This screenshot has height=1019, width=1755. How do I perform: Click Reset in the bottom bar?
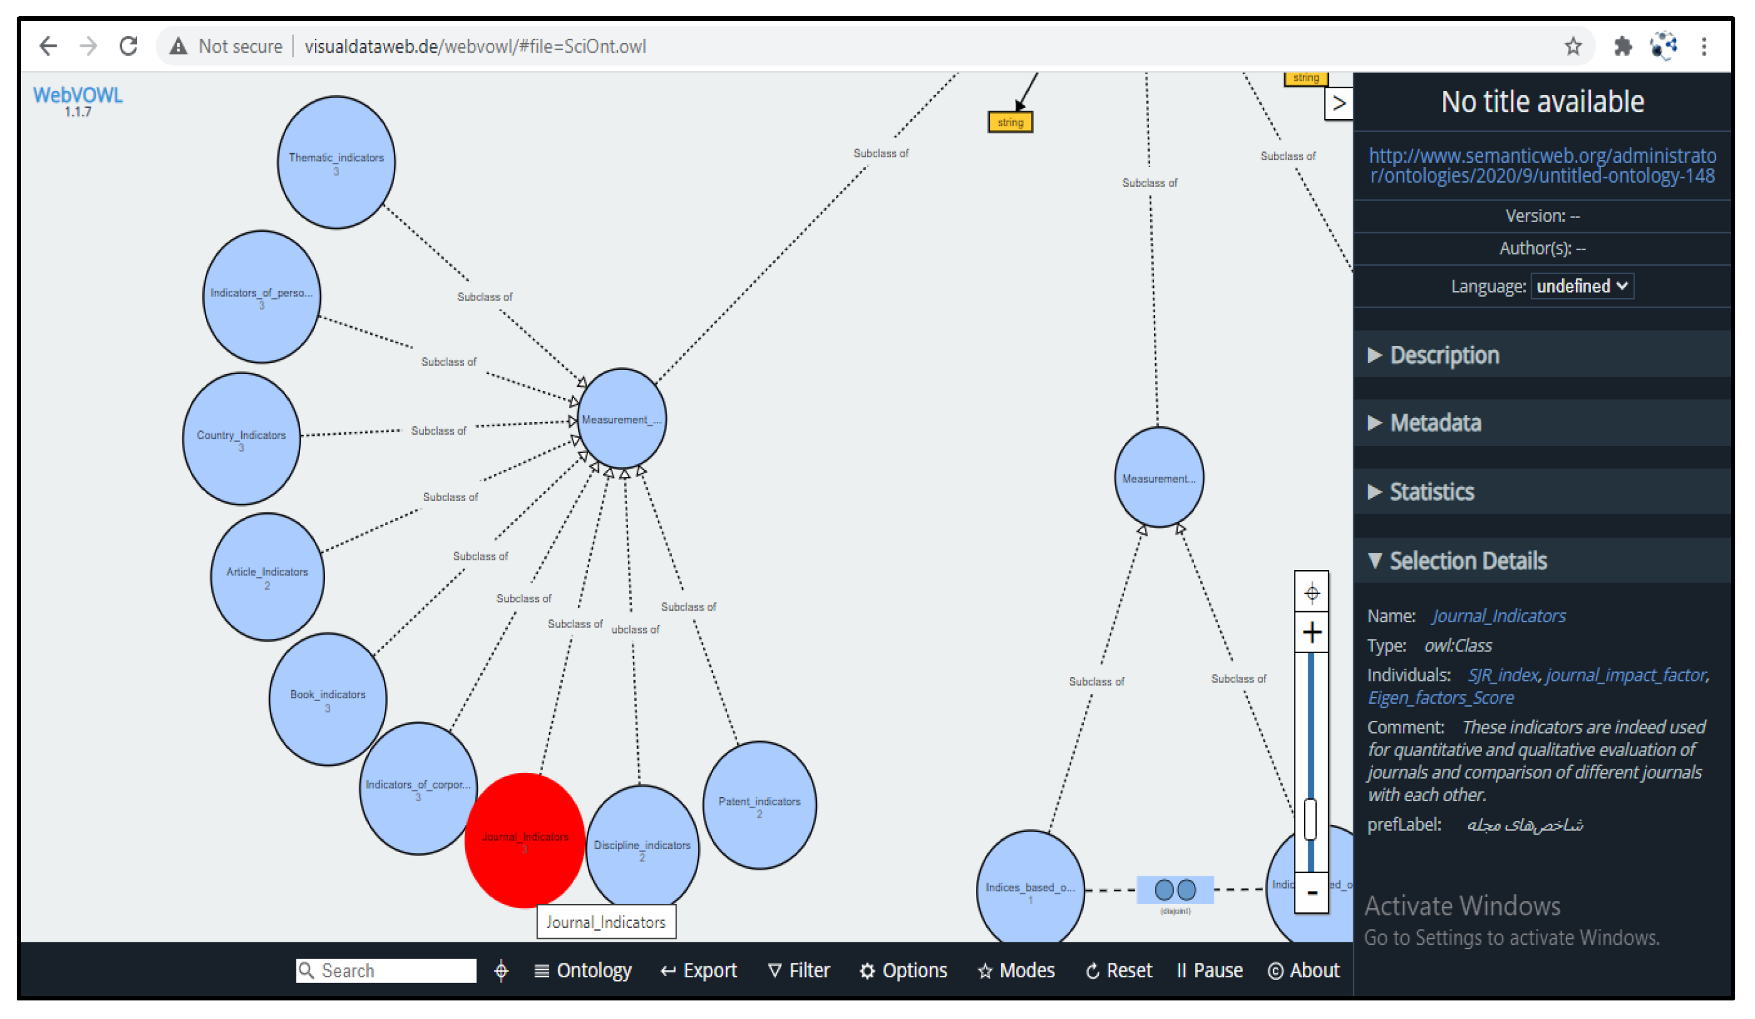tap(1118, 969)
